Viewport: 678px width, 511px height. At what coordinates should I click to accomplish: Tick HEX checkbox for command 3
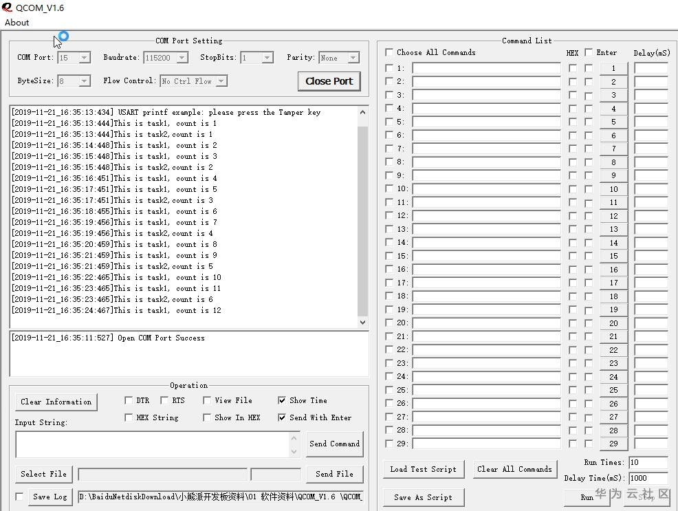pos(573,95)
